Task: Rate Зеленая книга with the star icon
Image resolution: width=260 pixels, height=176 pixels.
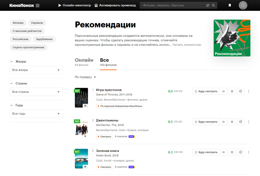Action: [232, 152]
